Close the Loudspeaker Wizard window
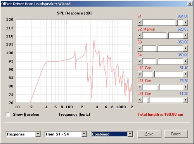The width and height of the screenshot is (194, 144). point(190,3)
